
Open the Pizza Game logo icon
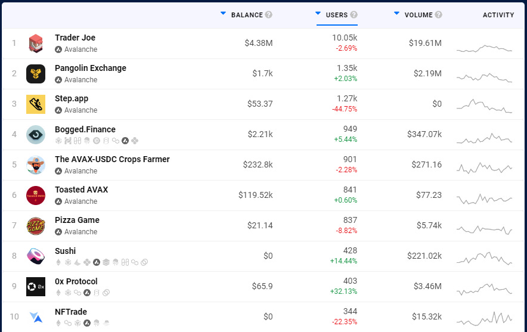tap(36, 226)
